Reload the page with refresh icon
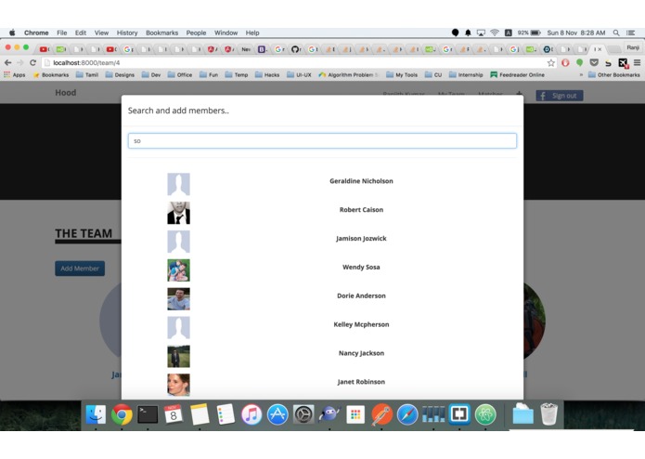Viewport: 645px width, 459px height. pyautogui.click(x=32, y=62)
